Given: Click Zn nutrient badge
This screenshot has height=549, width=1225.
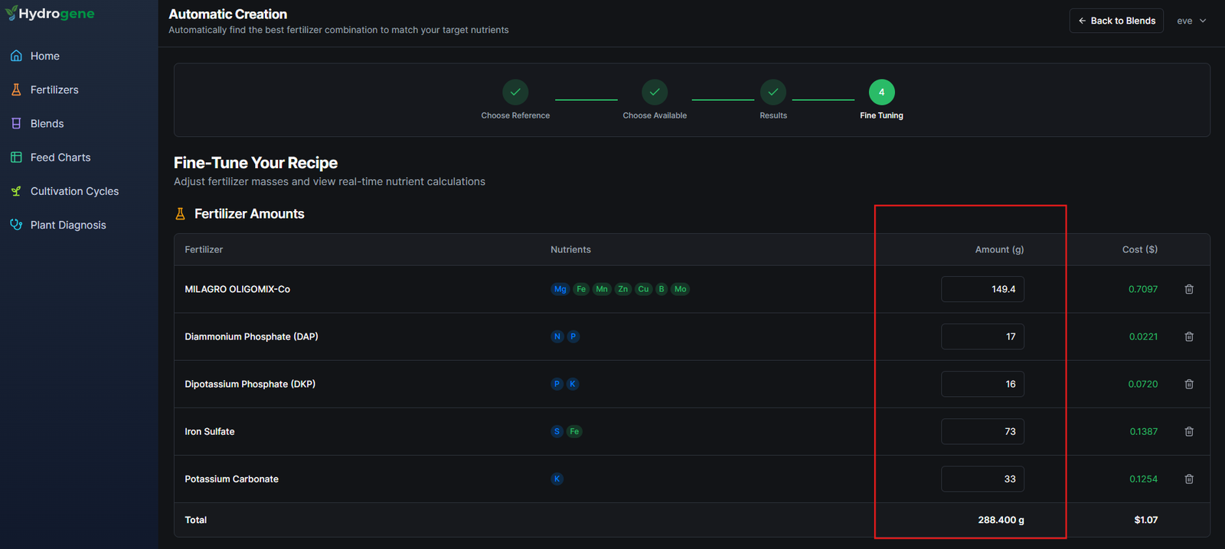Looking at the screenshot, I should tap(623, 289).
